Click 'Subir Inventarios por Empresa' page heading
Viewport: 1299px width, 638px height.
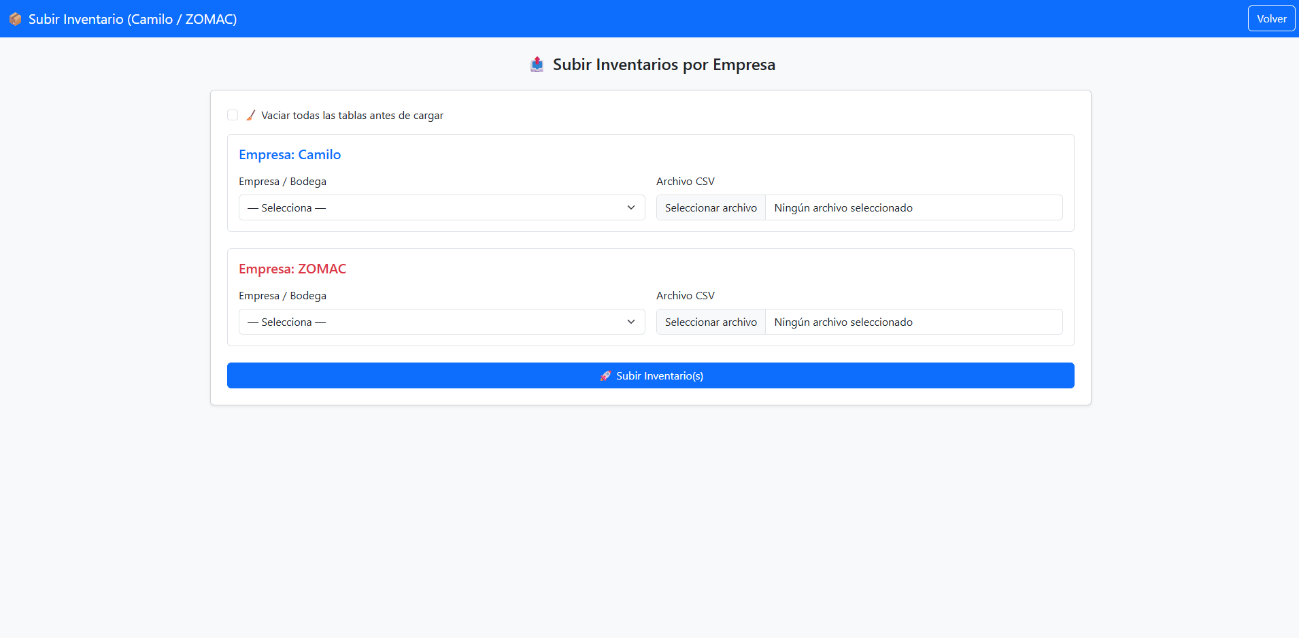point(663,65)
